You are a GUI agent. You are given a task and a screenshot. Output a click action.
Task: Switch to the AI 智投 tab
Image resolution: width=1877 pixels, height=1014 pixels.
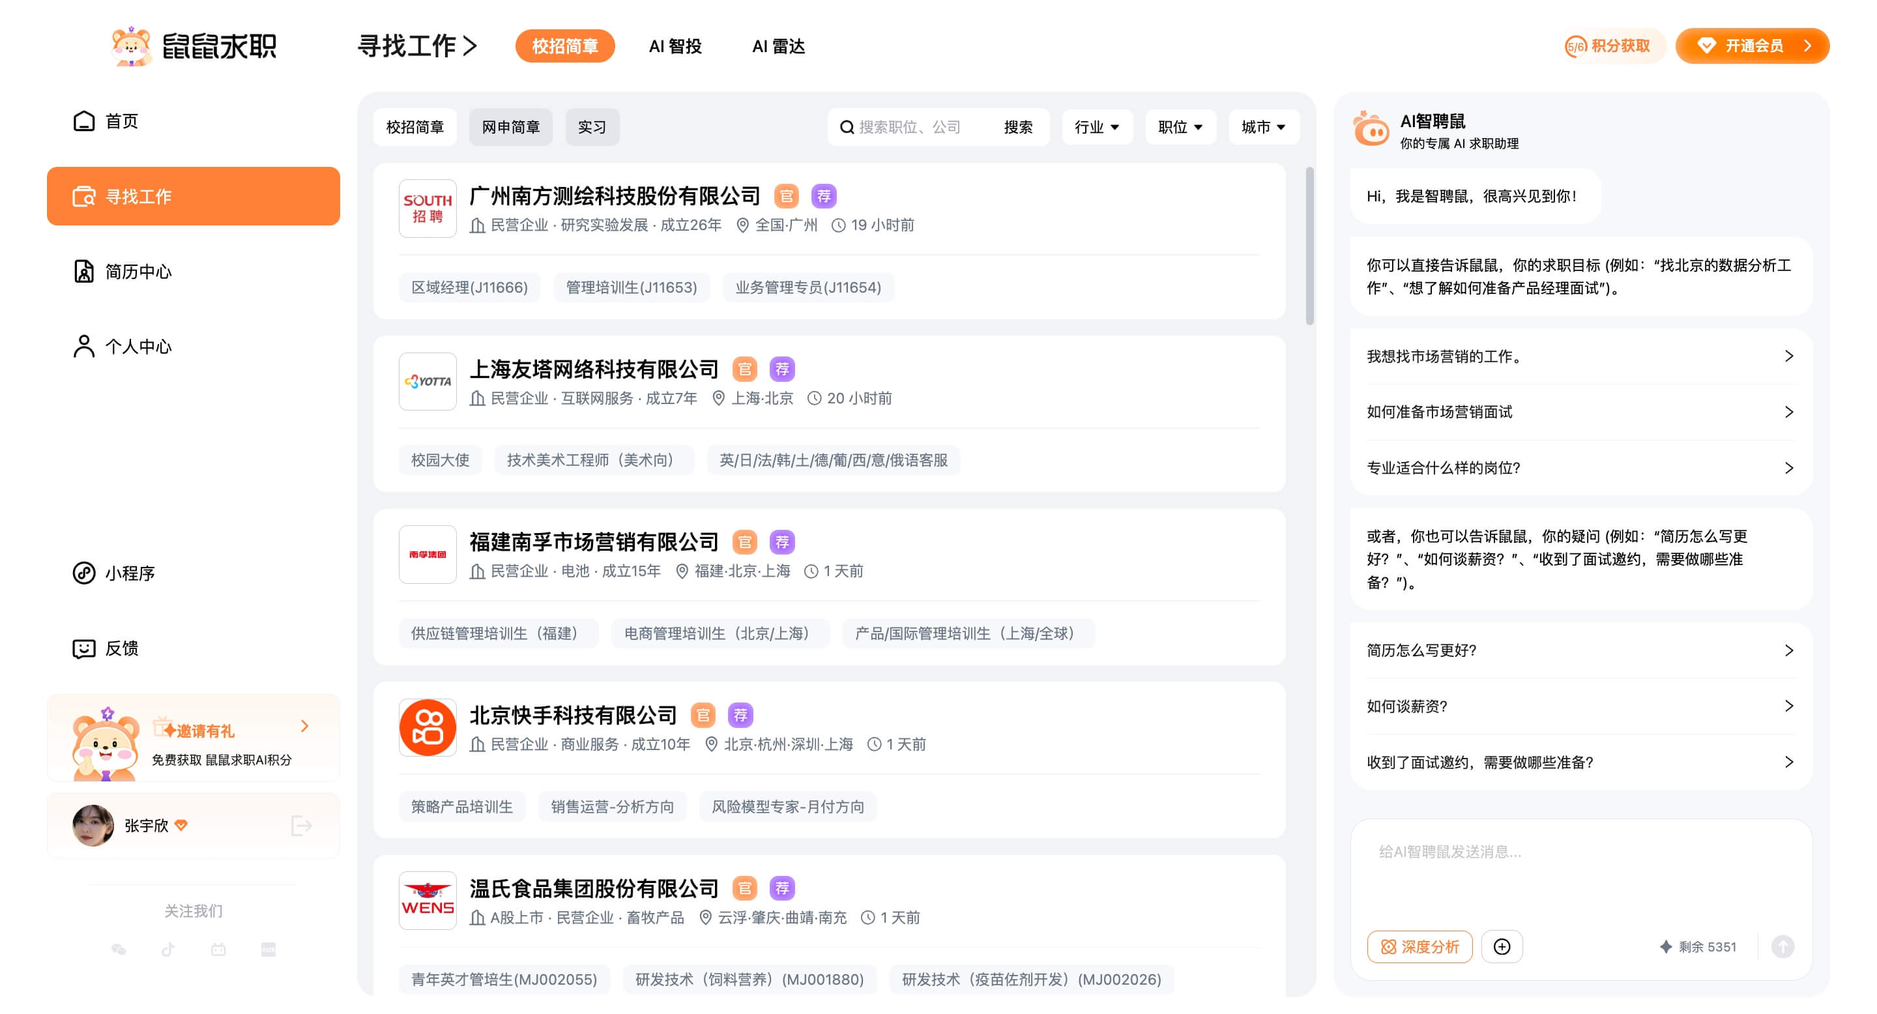coord(675,46)
